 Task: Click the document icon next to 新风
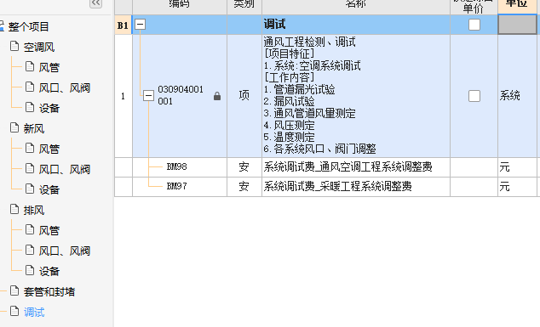click(14, 127)
